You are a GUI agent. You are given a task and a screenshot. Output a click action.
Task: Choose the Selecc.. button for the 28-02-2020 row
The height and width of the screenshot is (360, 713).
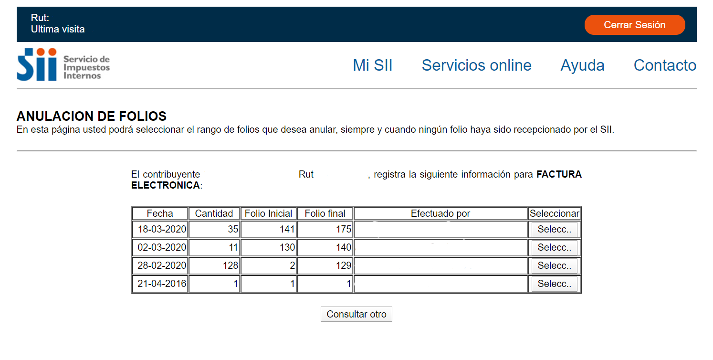[x=554, y=266]
